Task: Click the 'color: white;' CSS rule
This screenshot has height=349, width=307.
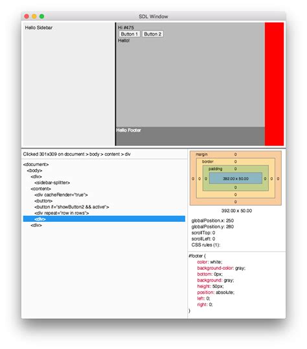Action: coord(210,262)
